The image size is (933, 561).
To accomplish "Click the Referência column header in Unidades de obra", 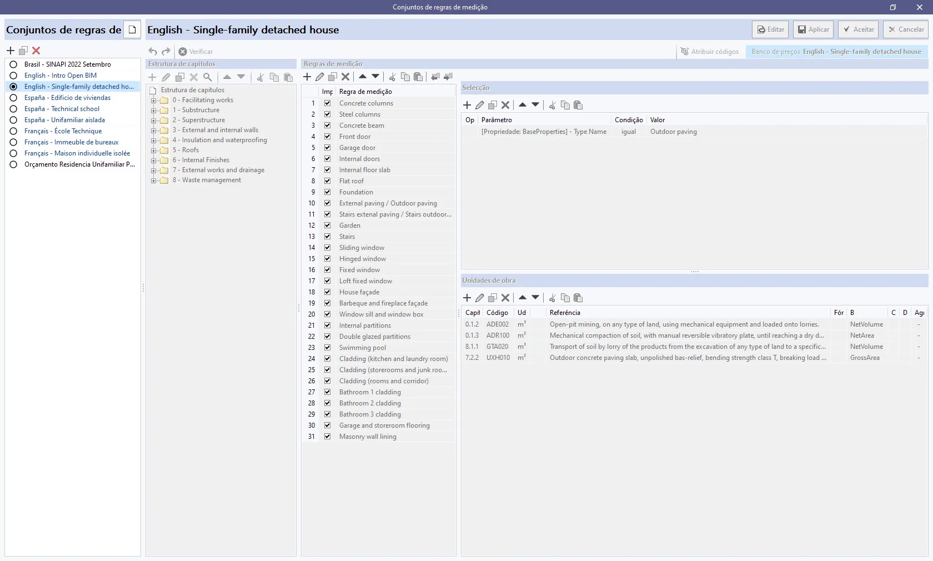I will click(x=688, y=313).
